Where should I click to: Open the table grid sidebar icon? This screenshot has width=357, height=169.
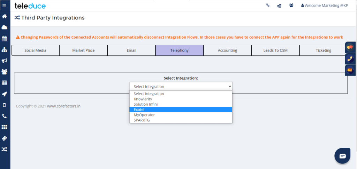(x=4, y=83)
